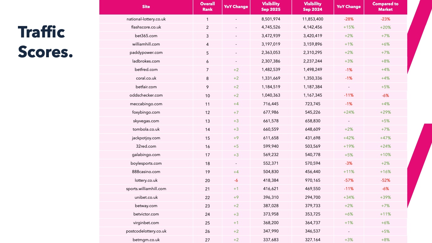
Task: Click jackpotjoy.com's +47% market comparison
Action: (x=385, y=138)
